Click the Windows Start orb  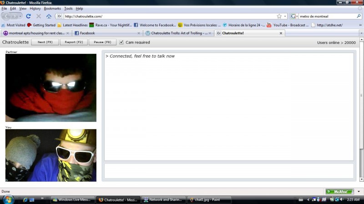coord(8,199)
